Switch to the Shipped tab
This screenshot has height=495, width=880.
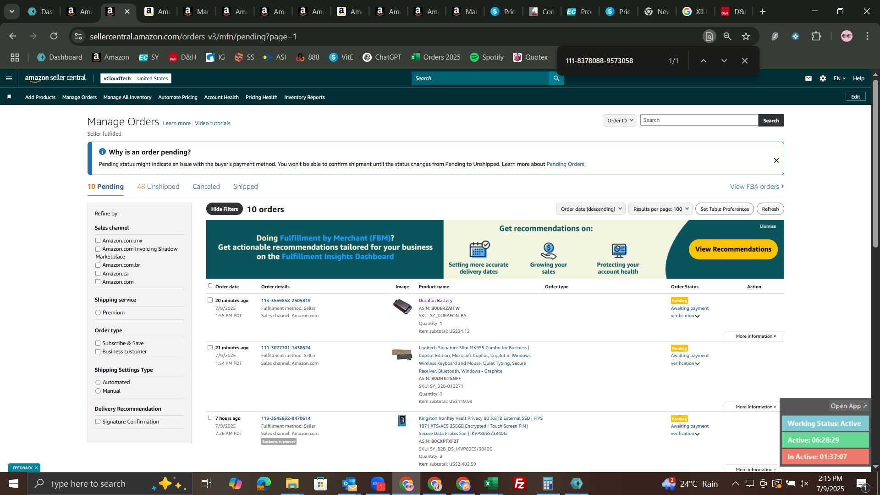click(246, 187)
